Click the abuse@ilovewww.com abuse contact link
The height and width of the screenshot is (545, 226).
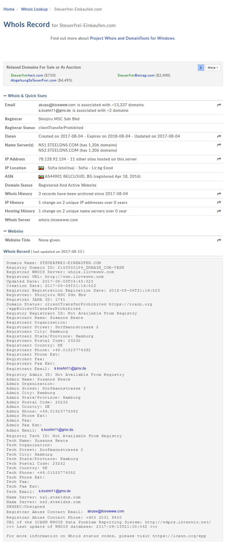click(106, 511)
